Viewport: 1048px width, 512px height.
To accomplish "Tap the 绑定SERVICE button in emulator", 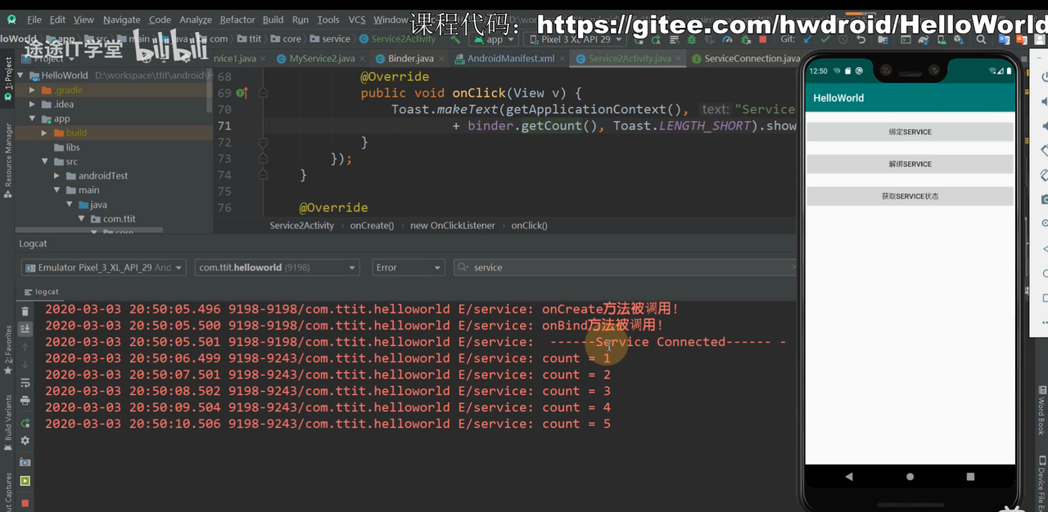I will point(910,132).
